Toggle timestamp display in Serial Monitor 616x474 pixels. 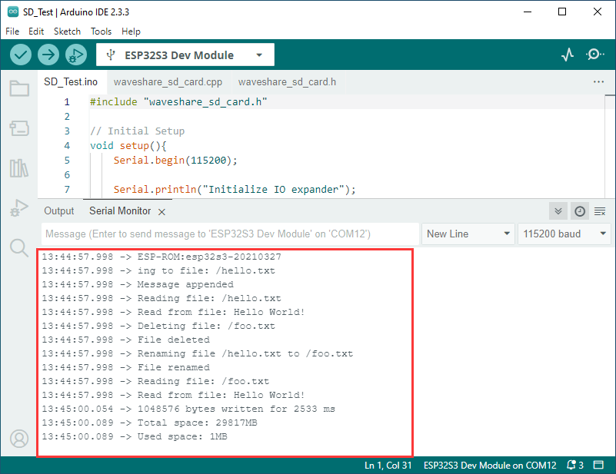click(x=580, y=211)
